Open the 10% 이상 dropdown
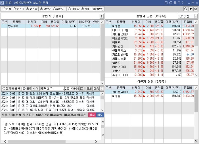This screenshot has height=144, width=199. click(188, 16)
